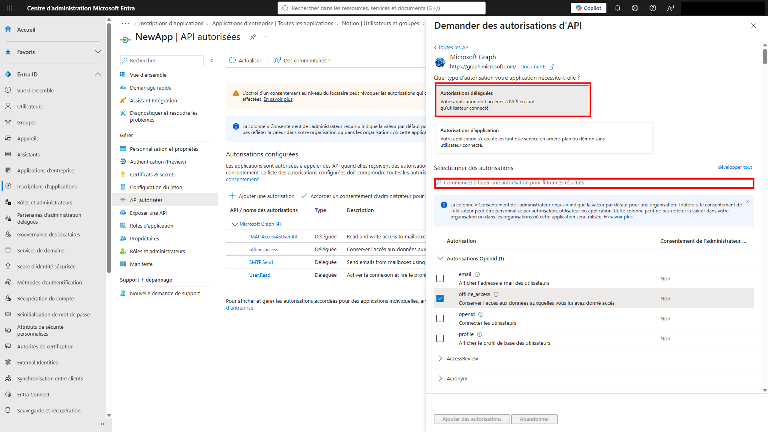The image size is (768, 432).
Task: Expand the Acronym permission group
Action: (440, 378)
